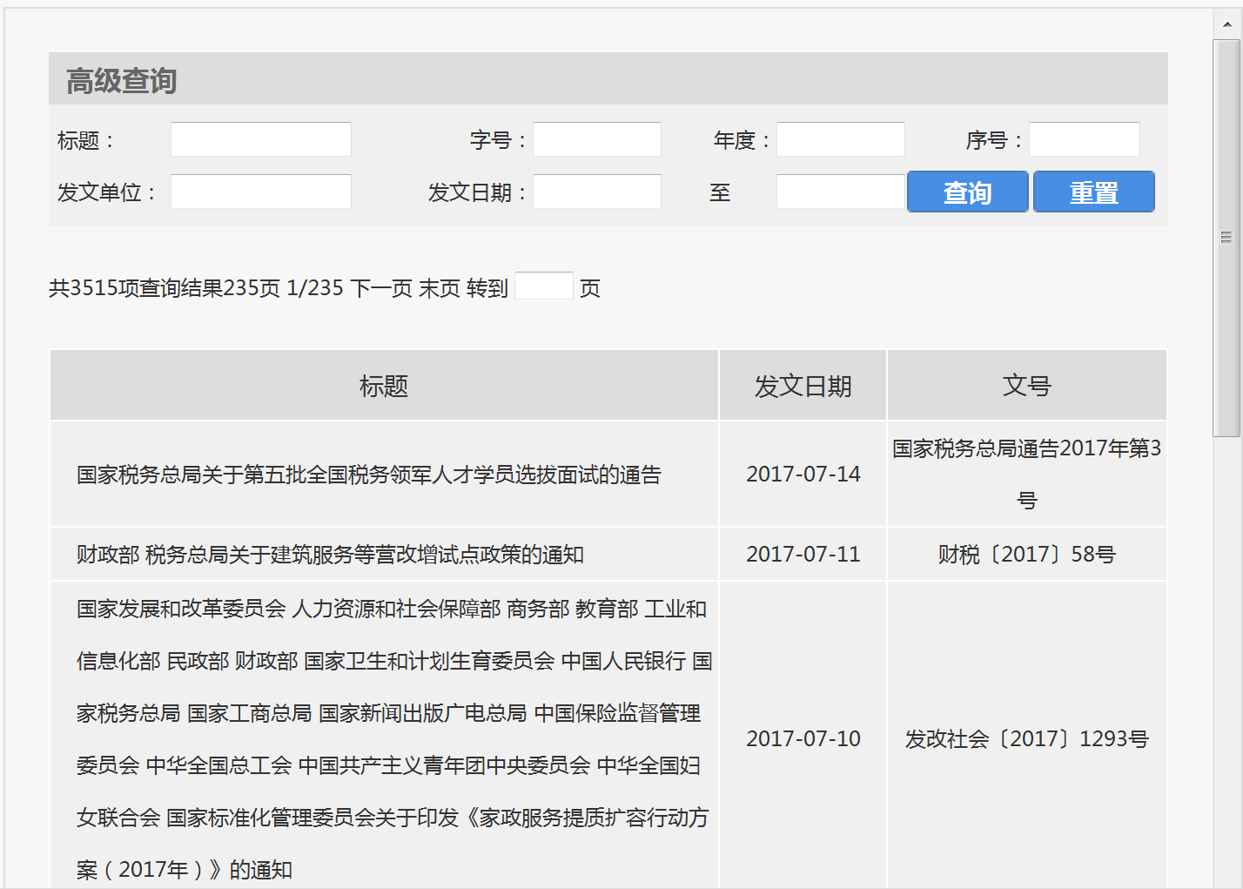Click the 转到 go-to-page link
Screen dimensions: 1243x889
(487, 288)
